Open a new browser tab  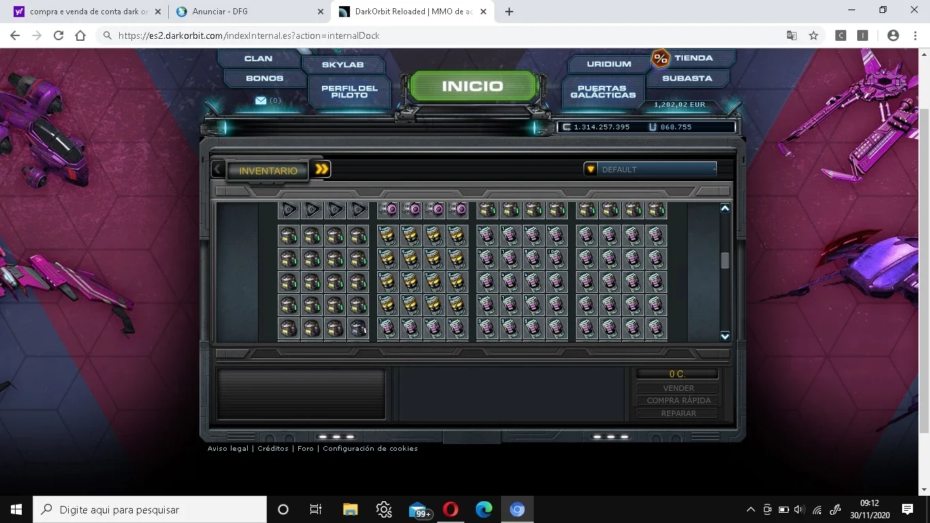(509, 12)
